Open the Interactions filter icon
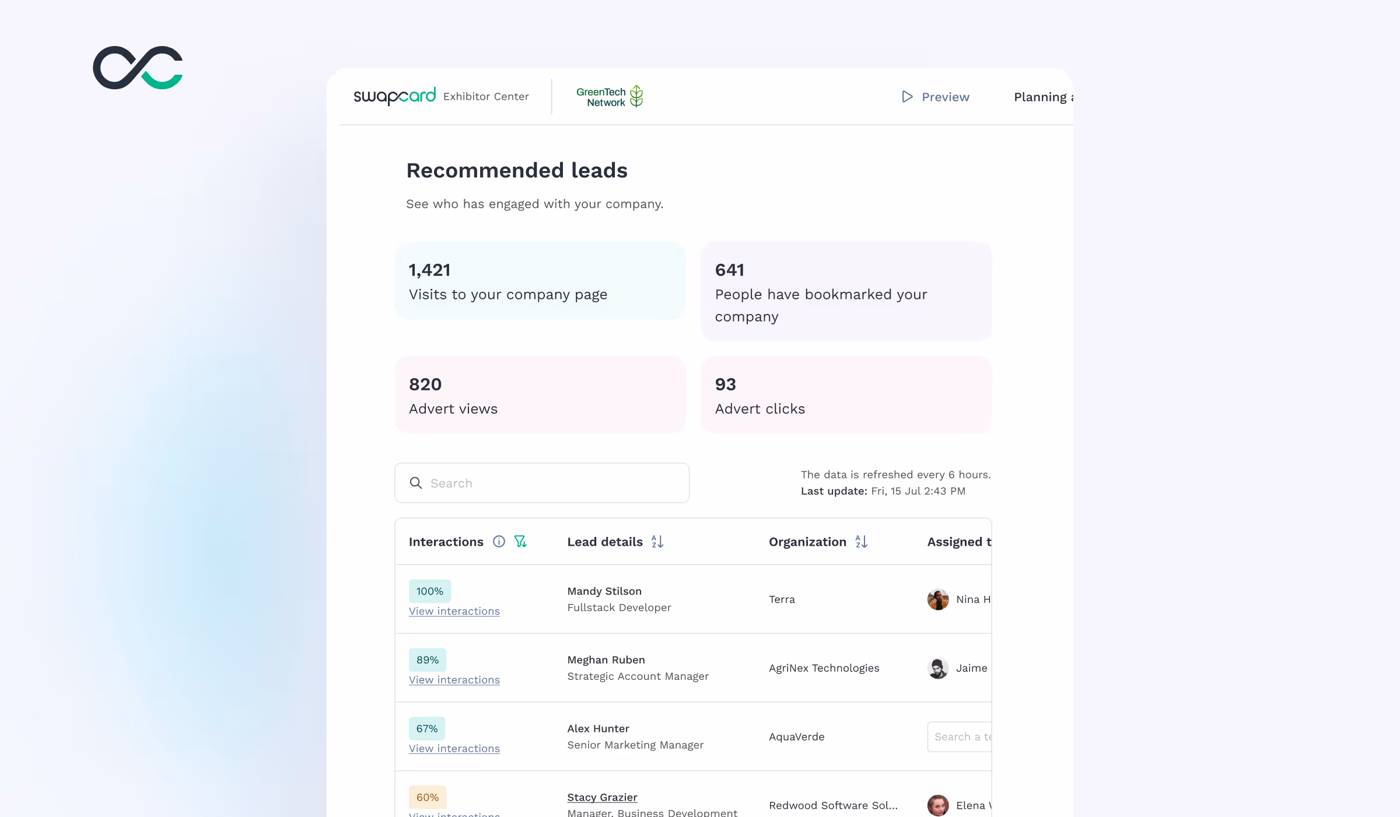This screenshot has height=817, width=1400. pos(520,542)
